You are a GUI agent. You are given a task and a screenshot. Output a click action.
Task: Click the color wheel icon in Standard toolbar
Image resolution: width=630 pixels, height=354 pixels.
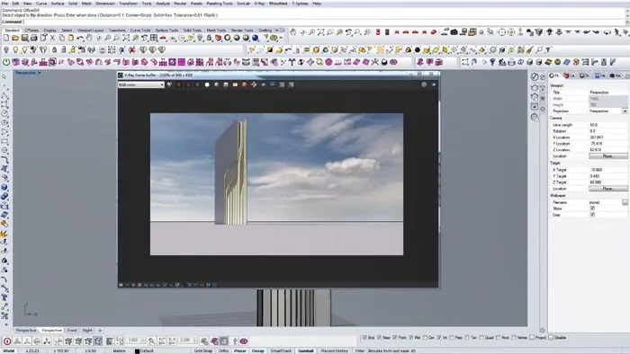pyautogui.click(x=228, y=38)
